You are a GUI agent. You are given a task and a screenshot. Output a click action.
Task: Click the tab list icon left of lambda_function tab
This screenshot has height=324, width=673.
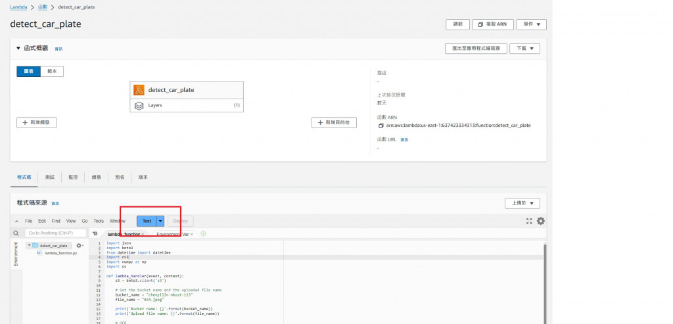(95, 234)
